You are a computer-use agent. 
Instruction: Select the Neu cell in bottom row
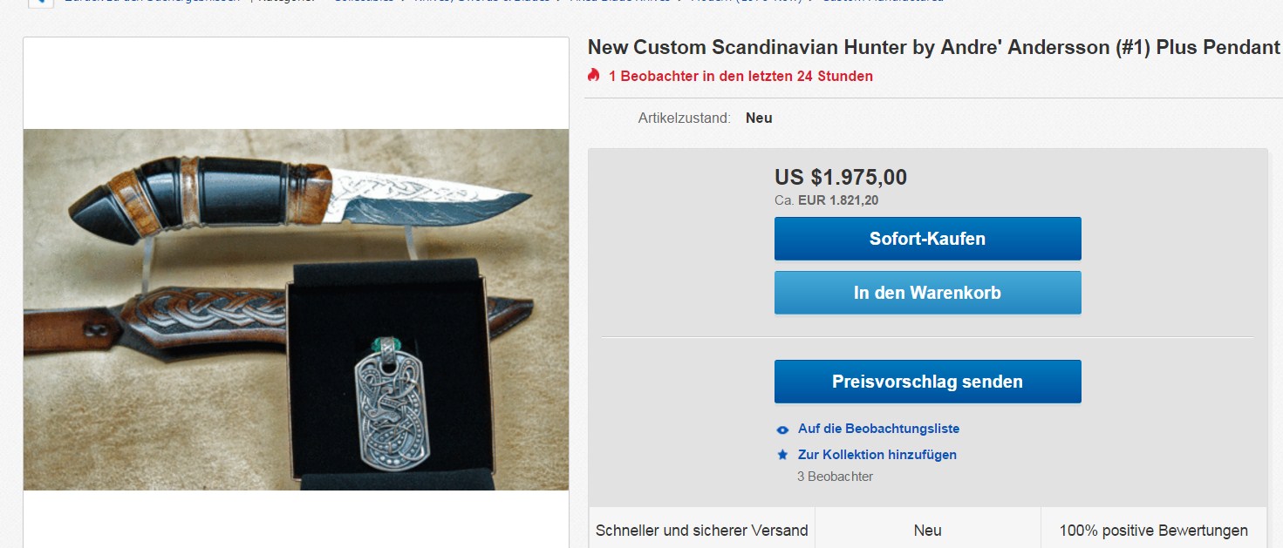[927, 530]
